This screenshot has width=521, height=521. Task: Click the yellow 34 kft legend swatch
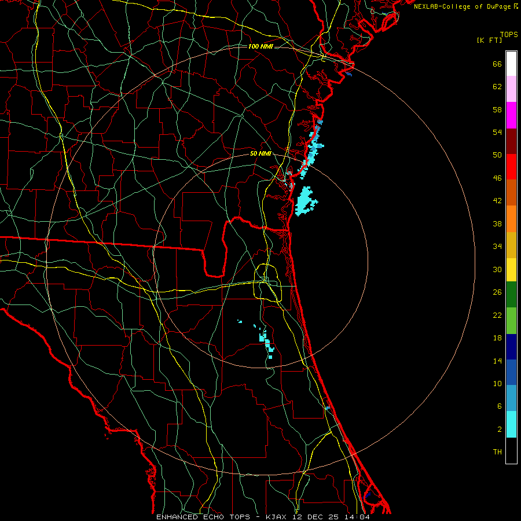(511, 270)
